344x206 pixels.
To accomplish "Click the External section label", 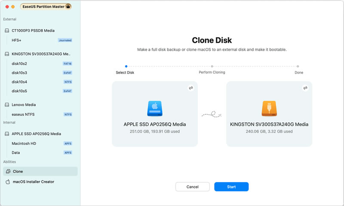I will click(x=9, y=19).
